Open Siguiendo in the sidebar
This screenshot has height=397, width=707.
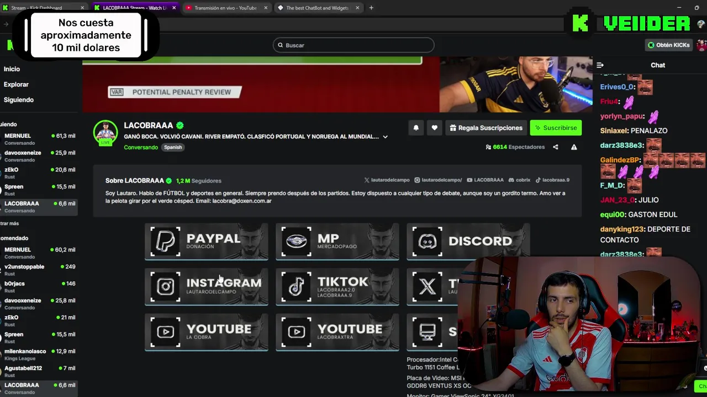click(19, 100)
